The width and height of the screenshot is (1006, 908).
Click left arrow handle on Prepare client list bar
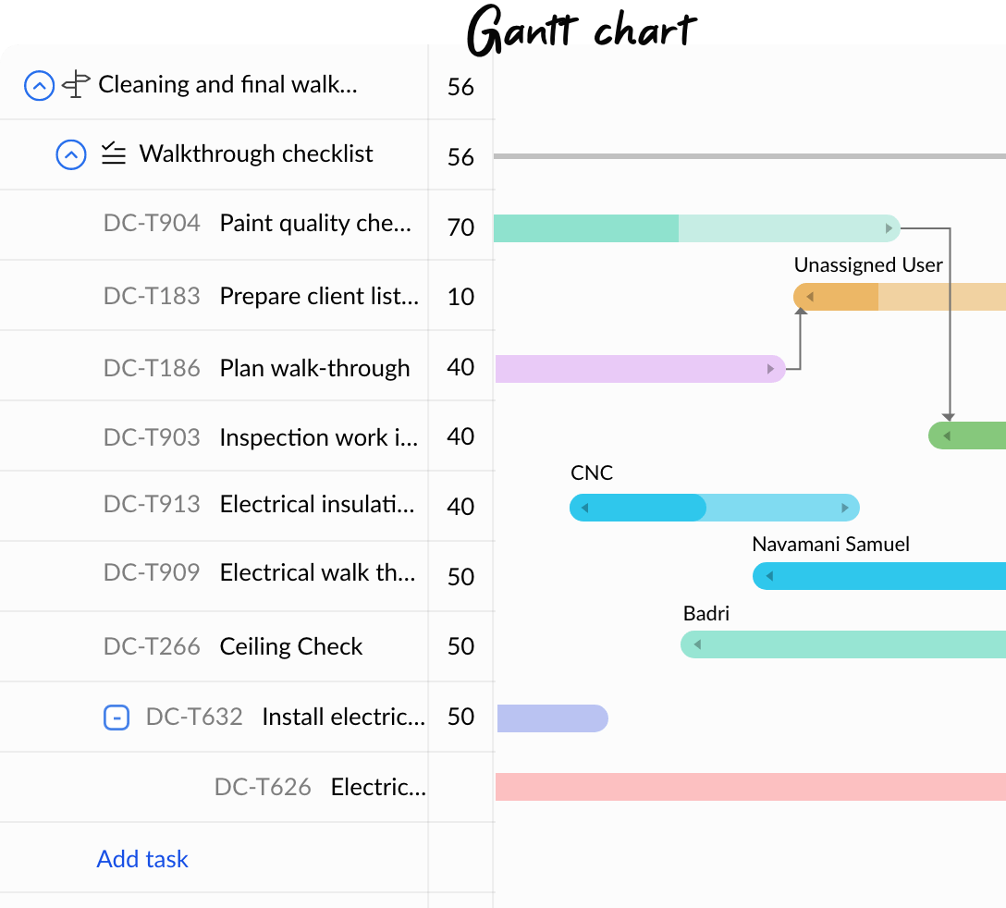tap(810, 297)
